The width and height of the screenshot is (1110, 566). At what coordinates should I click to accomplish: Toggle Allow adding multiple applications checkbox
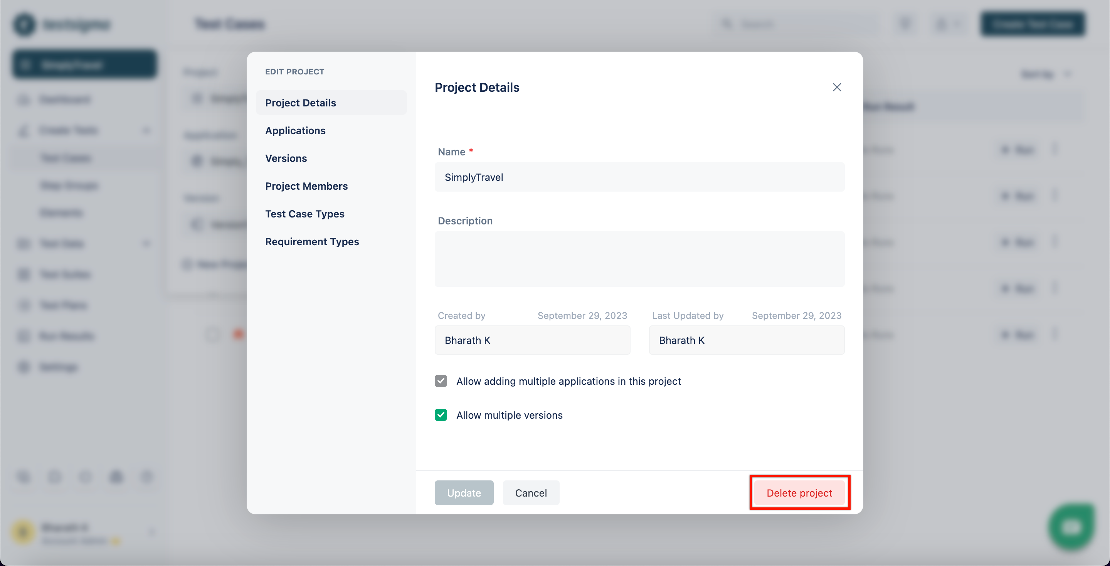pos(441,381)
